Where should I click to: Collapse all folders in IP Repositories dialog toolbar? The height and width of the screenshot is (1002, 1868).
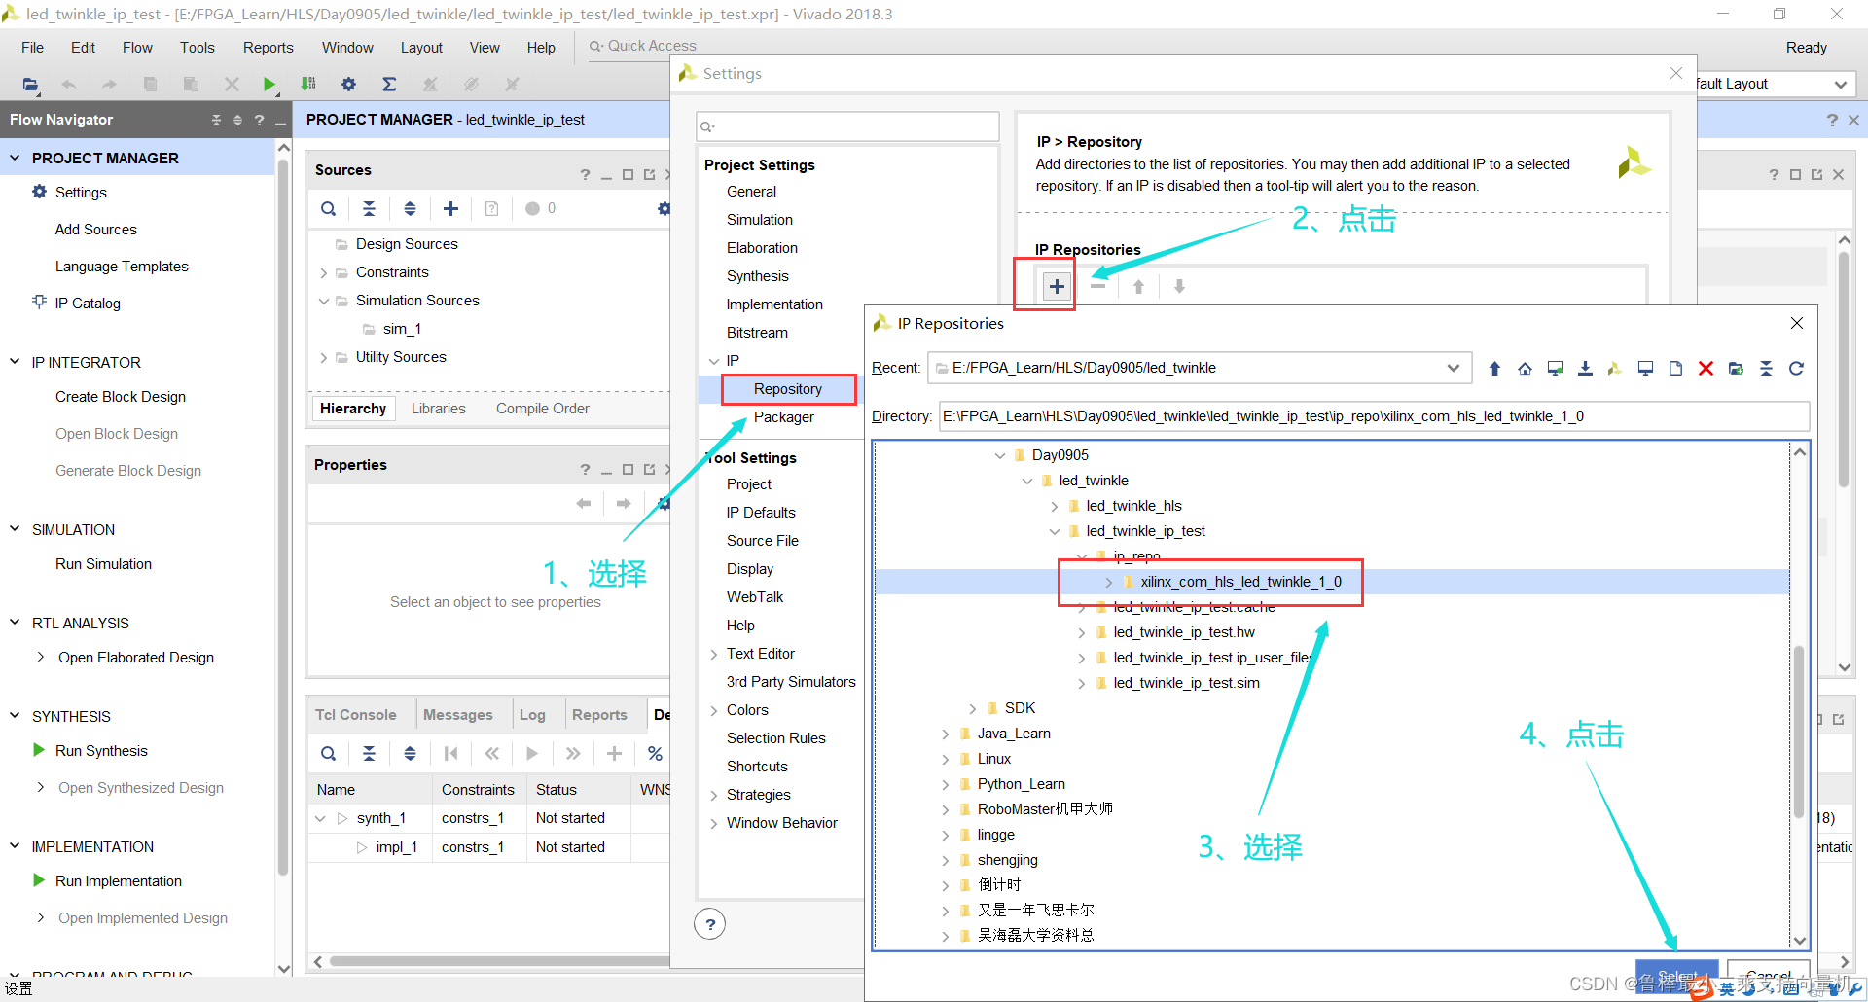coord(1766,368)
